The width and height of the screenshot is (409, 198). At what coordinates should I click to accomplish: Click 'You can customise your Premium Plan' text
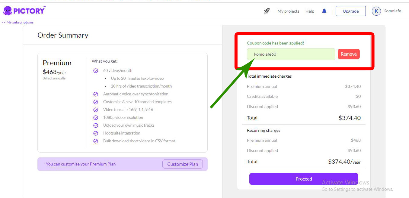(x=81, y=164)
